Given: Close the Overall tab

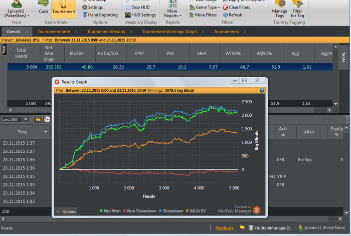Looking at the screenshot, I should click(x=27, y=32).
